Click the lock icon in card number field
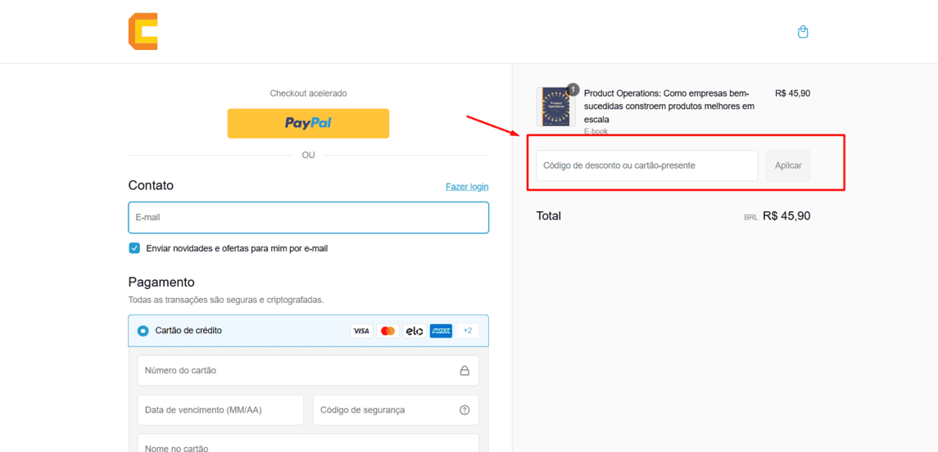The width and height of the screenshot is (938, 452). coord(464,371)
